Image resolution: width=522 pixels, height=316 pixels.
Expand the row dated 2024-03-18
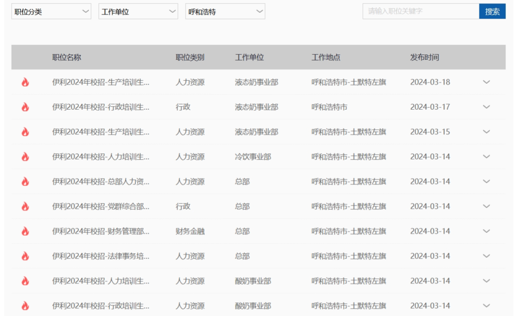[x=486, y=82]
